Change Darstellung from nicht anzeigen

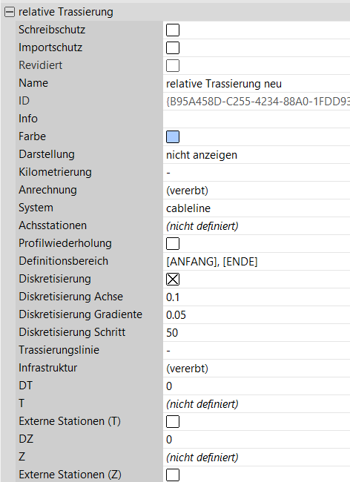pos(257,155)
